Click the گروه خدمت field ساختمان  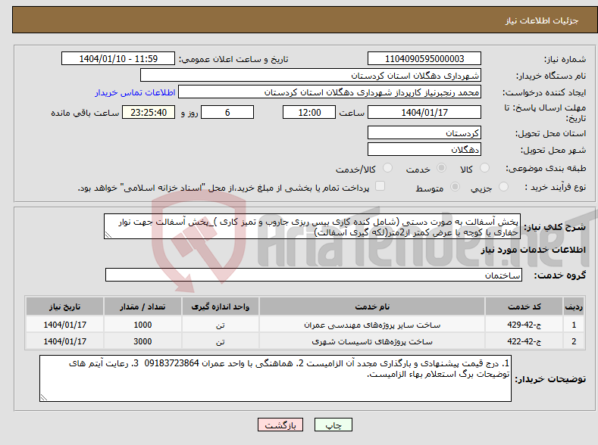[x=314, y=275]
